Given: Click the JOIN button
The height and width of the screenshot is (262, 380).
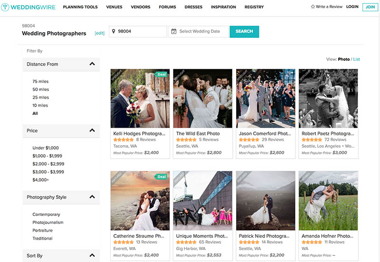Looking at the screenshot, I should click(x=370, y=7).
